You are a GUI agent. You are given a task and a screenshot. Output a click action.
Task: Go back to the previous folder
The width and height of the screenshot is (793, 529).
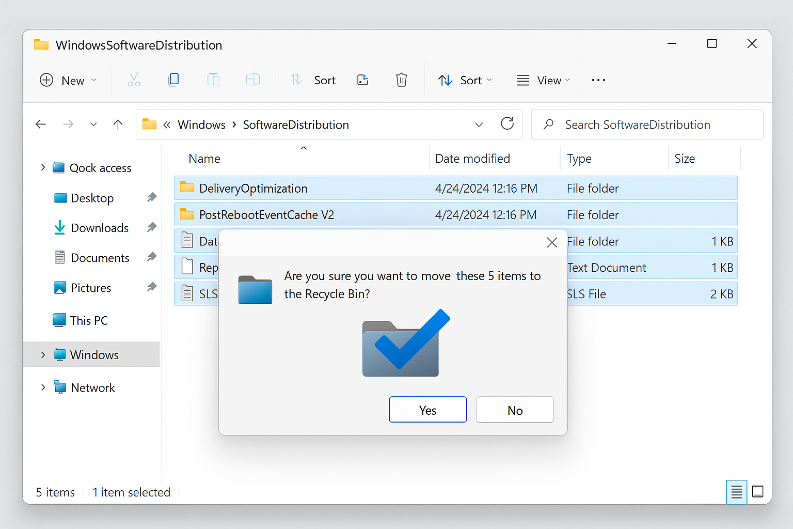(x=41, y=124)
